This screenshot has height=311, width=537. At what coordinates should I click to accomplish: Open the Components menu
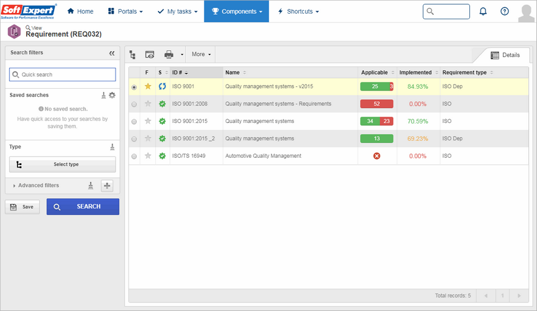click(x=237, y=11)
